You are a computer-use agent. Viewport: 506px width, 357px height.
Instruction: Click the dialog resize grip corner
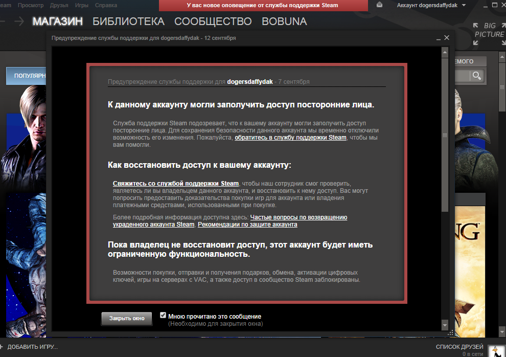tap(451, 332)
